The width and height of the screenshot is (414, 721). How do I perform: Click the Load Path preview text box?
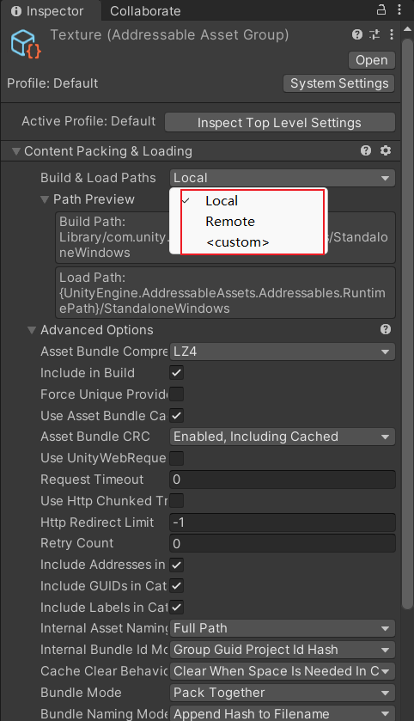[225, 293]
